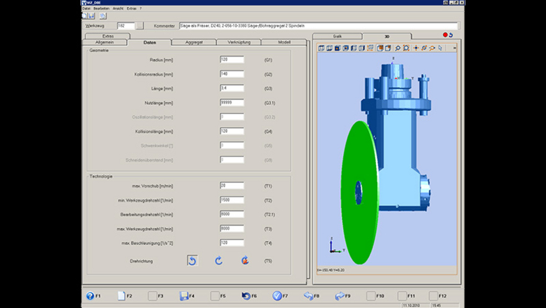Viewport: 546px width, 308px height.
Task: Click the zoom-with-point magnifier icon
Action: click(x=432, y=48)
